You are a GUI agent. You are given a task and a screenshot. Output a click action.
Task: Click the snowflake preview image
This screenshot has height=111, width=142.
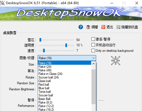(116, 61)
